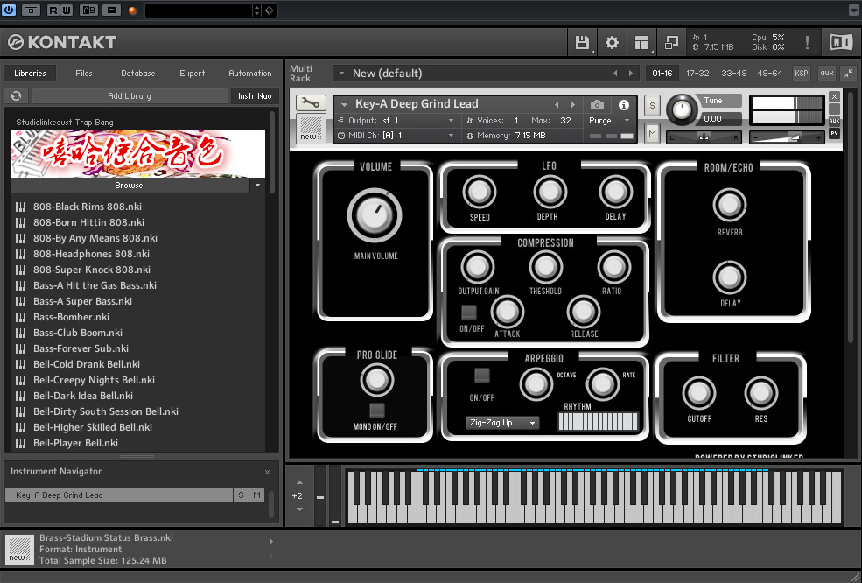Click the PV button in instrument header
This screenshot has height=583, width=862.
coord(834,133)
